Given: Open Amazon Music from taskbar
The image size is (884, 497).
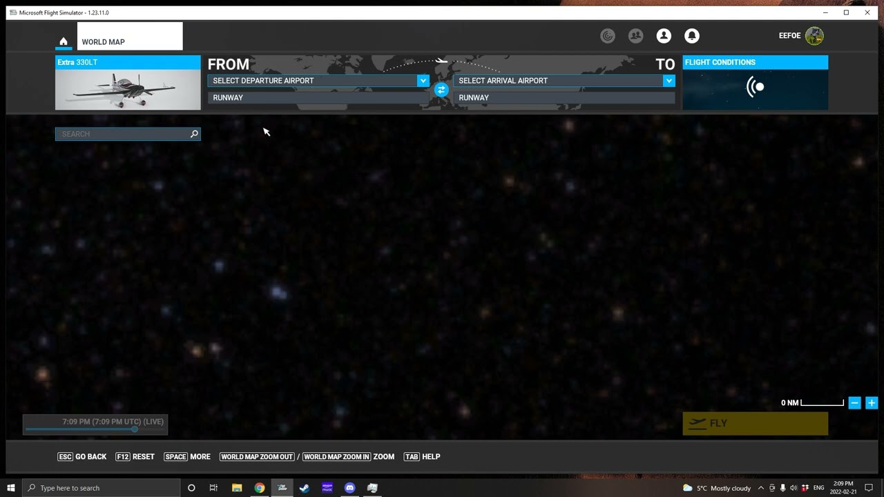Looking at the screenshot, I should point(327,488).
